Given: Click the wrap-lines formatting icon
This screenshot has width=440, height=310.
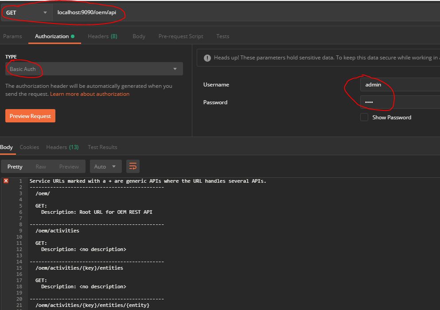Looking at the screenshot, I should [133, 166].
